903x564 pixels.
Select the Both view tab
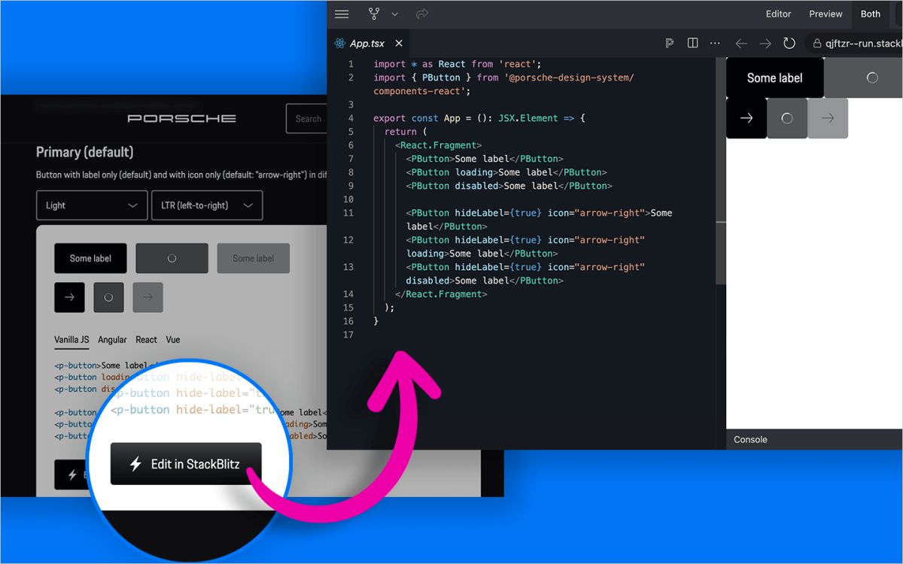tap(871, 14)
